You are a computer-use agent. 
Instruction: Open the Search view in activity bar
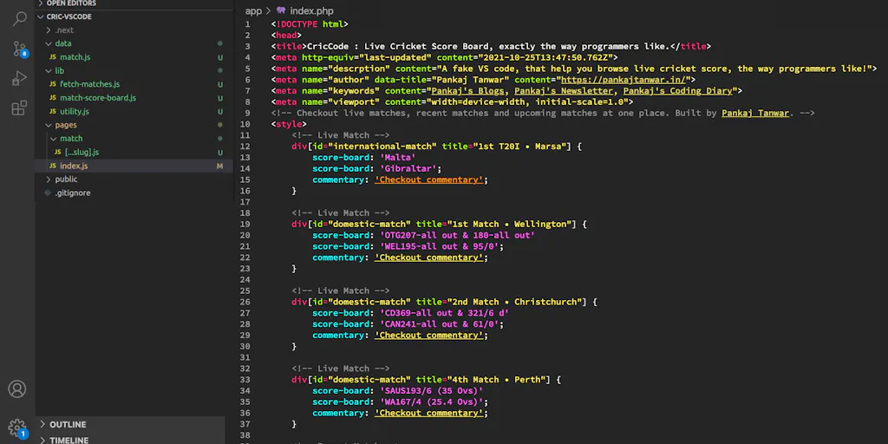[x=19, y=19]
